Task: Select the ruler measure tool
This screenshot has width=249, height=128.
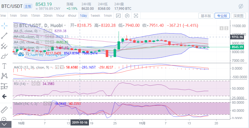Action: tap(4, 110)
